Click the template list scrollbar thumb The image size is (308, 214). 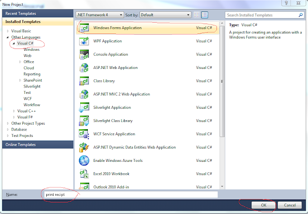[222, 81]
